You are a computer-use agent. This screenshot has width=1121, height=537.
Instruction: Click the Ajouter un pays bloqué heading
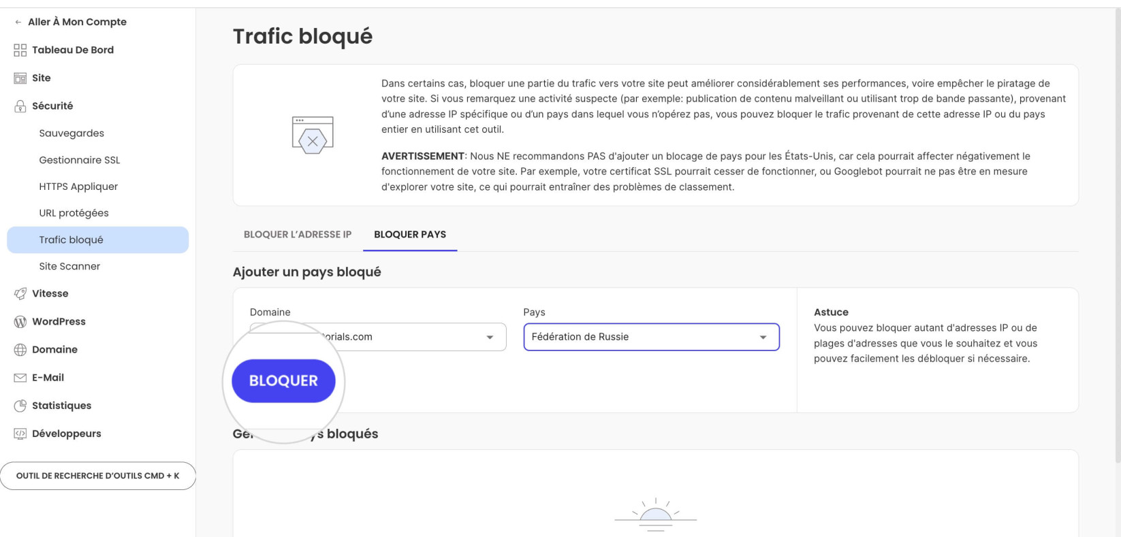coord(306,272)
